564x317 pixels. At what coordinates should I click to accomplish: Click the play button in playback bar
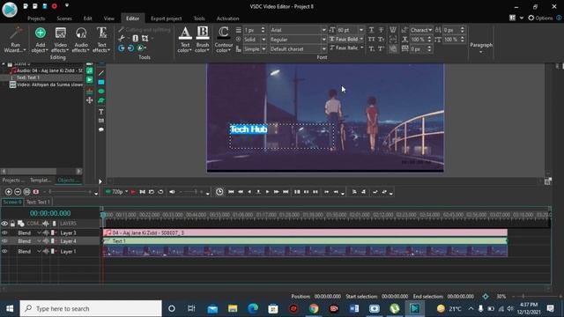pyautogui.click(x=267, y=192)
